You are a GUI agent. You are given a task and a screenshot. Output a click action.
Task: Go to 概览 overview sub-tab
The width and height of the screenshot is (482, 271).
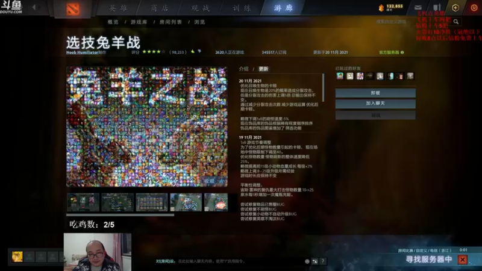pyautogui.click(x=113, y=22)
